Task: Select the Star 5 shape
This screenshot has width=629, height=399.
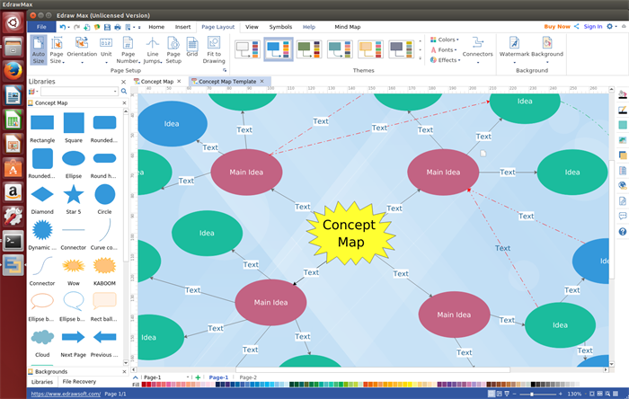Action: coord(74,195)
